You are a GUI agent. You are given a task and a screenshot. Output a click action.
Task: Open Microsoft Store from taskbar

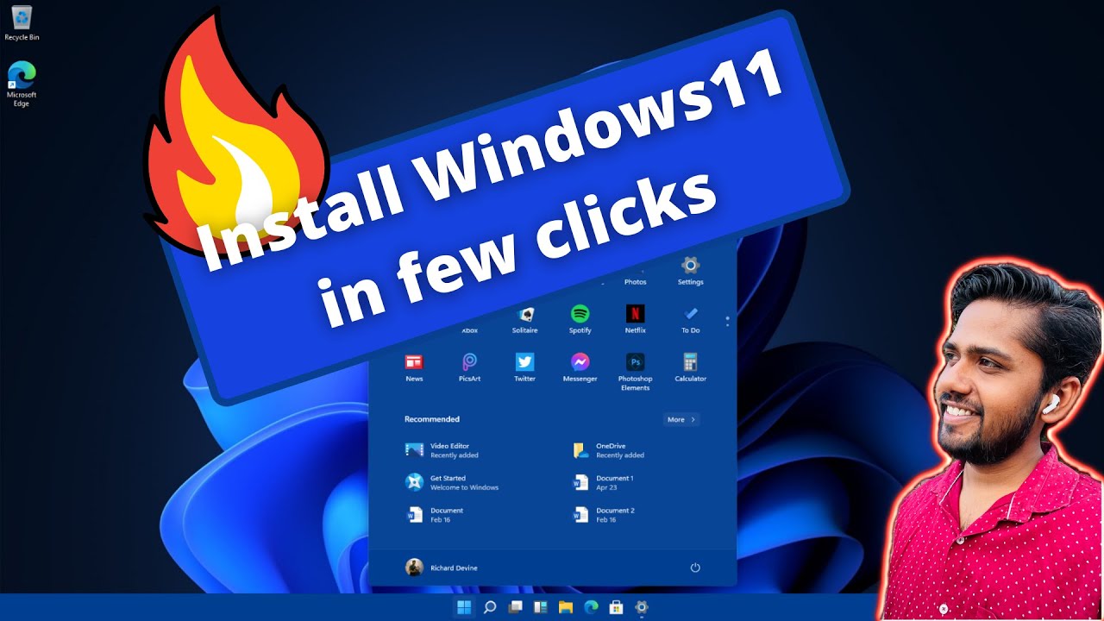point(616,607)
